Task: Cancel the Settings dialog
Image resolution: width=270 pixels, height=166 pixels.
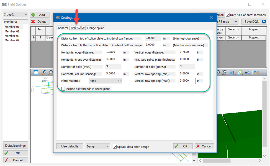Action: coord(204,146)
